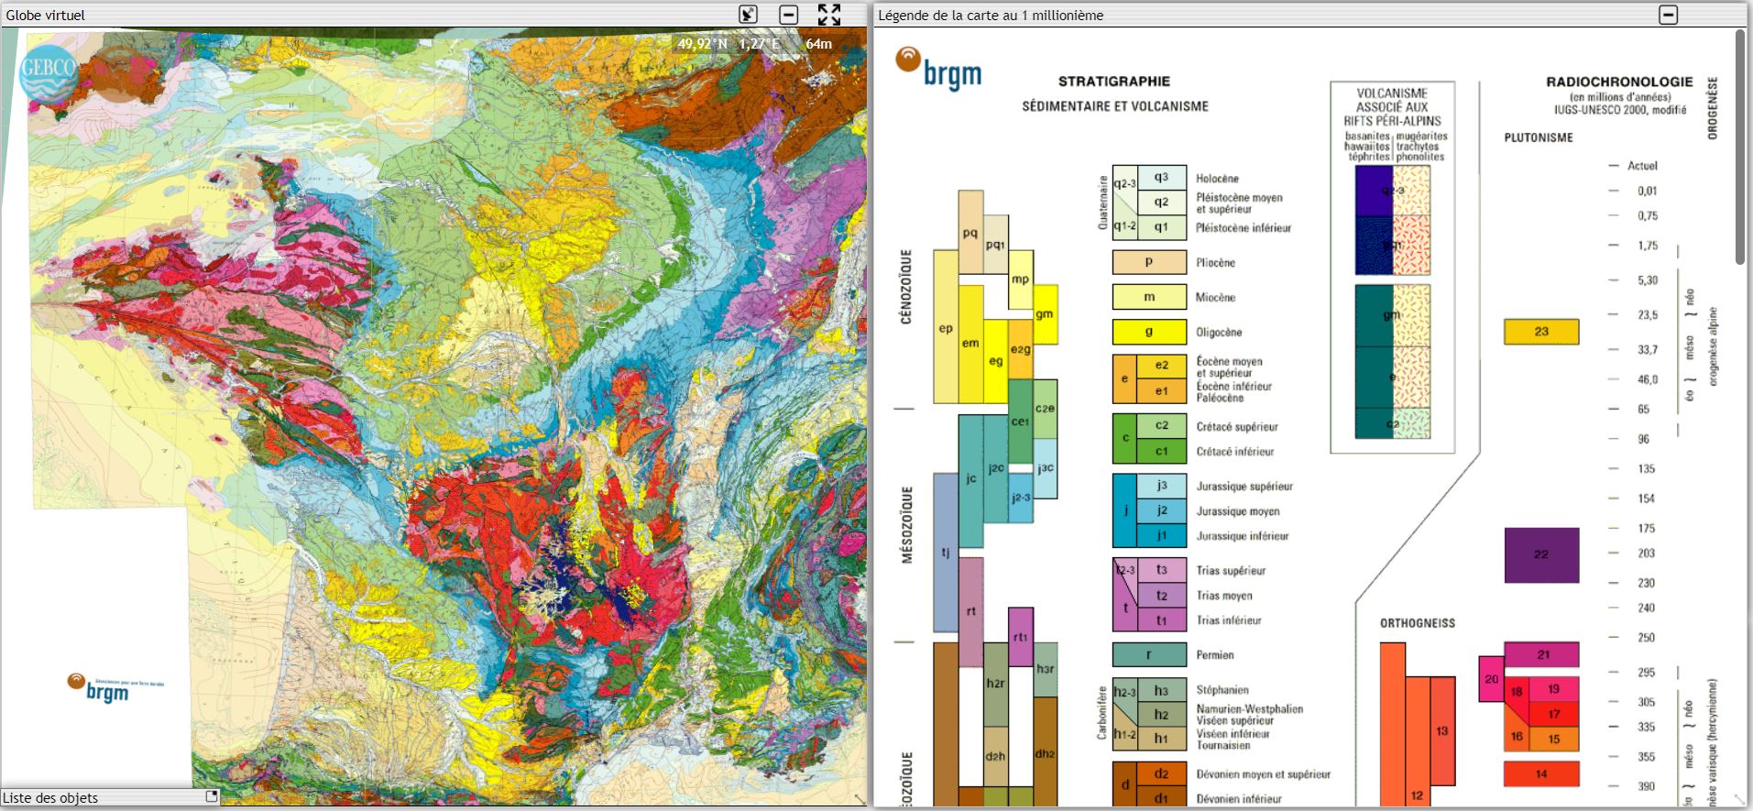Collapse the Légende de la carte panel
1753x811 pixels.
point(1669,15)
